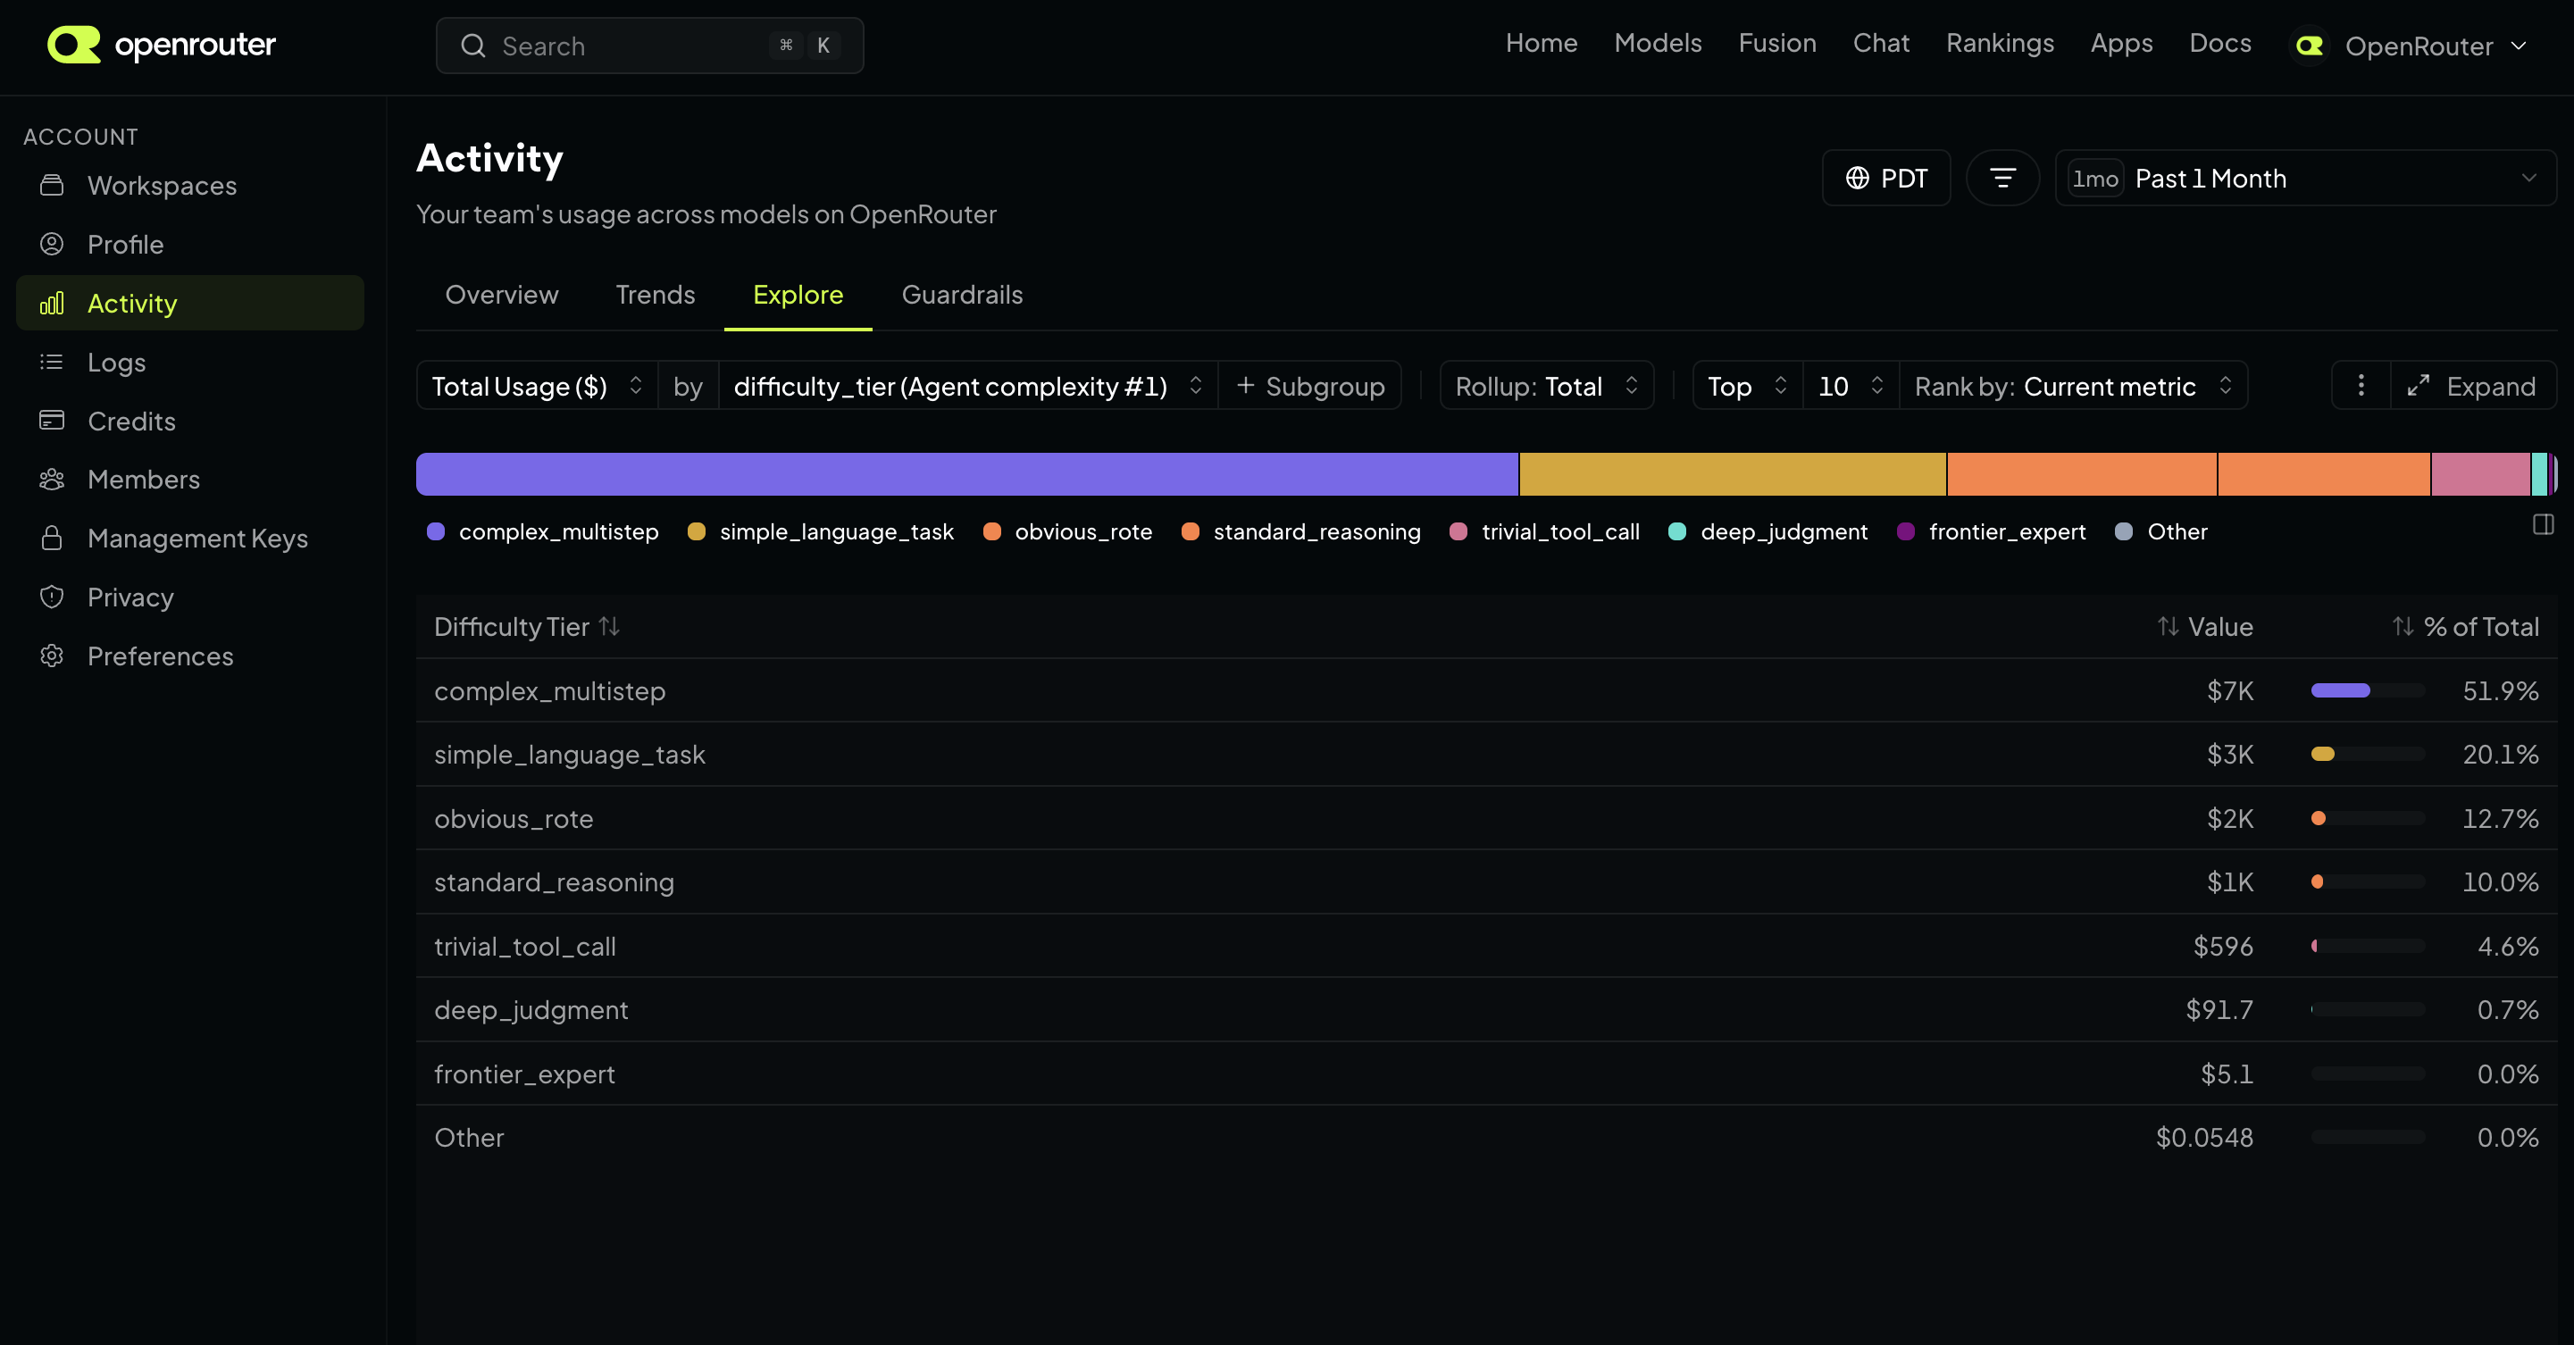Click the OpenRouter logo icon
Image resolution: width=2574 pixels, height=1345 pixels.
tap(74, 45)
